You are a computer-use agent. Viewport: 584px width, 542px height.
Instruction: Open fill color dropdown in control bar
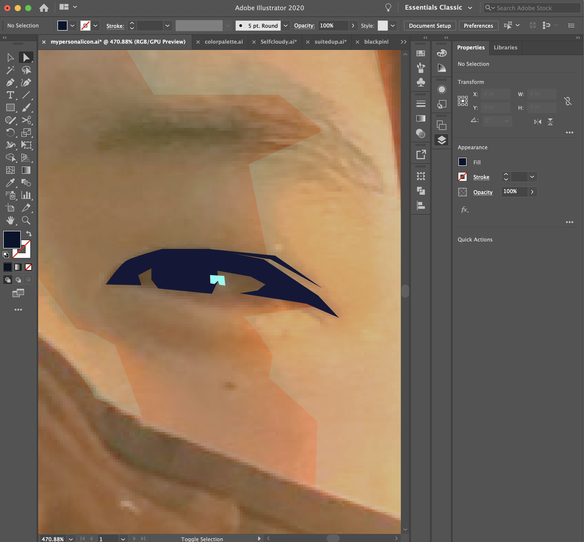tap(72, 26)
